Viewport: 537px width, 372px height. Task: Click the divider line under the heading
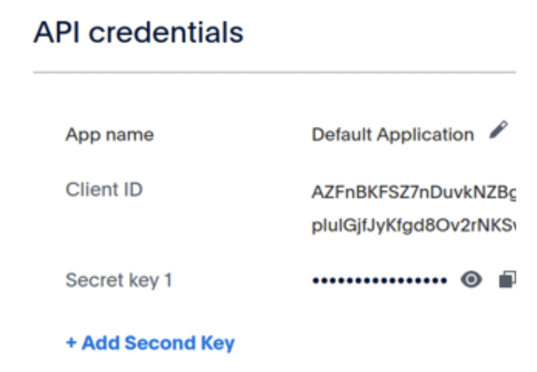point(274,73)
